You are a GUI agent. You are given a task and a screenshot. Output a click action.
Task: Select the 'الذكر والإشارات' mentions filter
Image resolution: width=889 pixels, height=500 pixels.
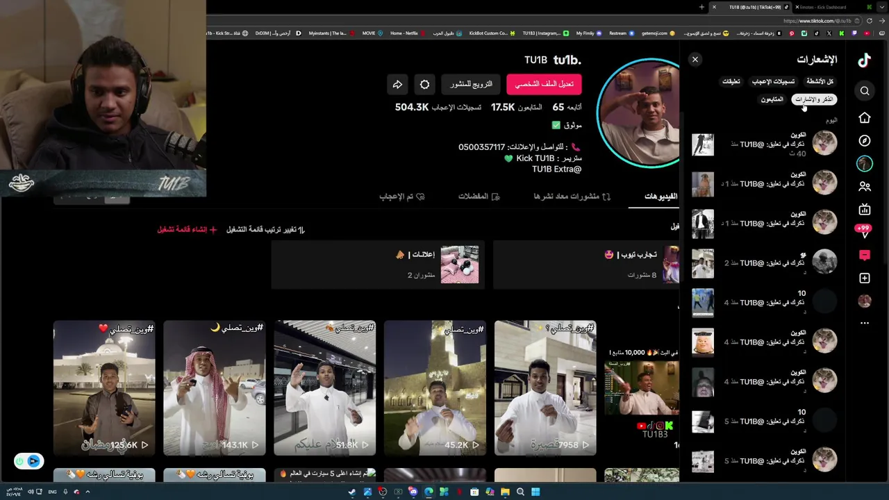click(814, 99)
